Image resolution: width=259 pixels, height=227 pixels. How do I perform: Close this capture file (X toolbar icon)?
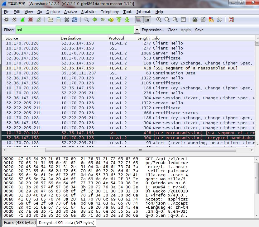click(x=67, y=20)
